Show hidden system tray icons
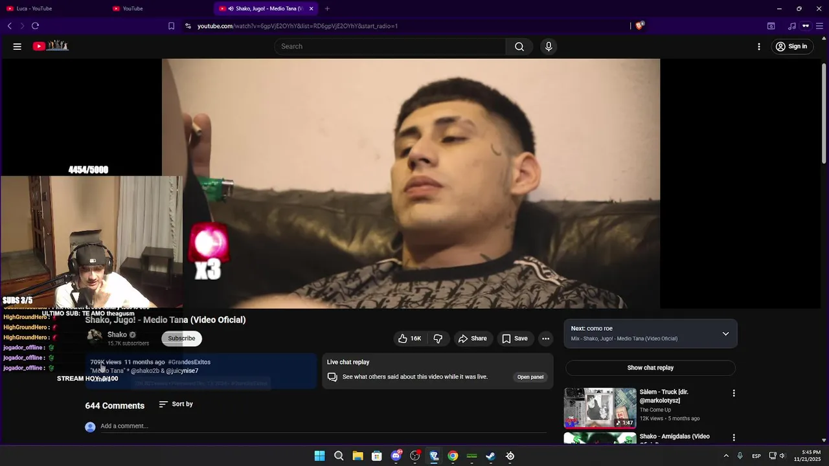This screenshot has width=829, height=466. point(726,456)
